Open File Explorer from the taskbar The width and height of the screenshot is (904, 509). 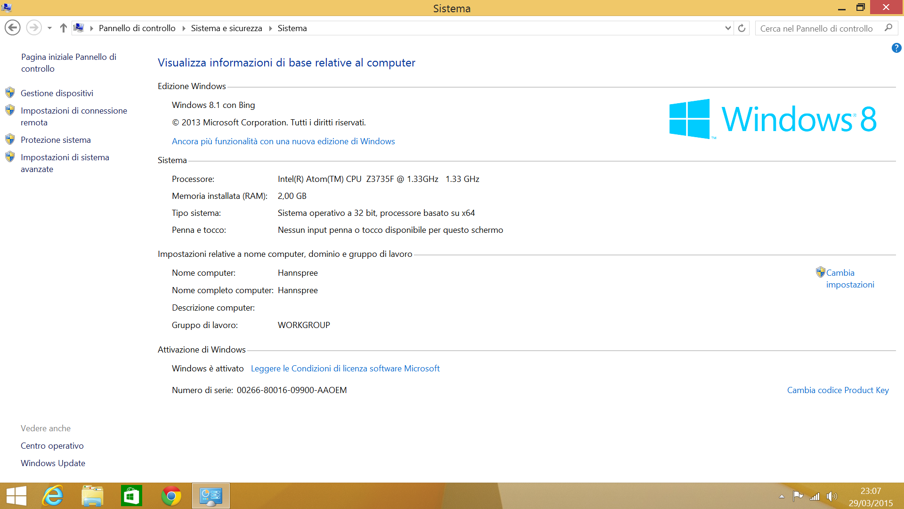tap(92, 496)
